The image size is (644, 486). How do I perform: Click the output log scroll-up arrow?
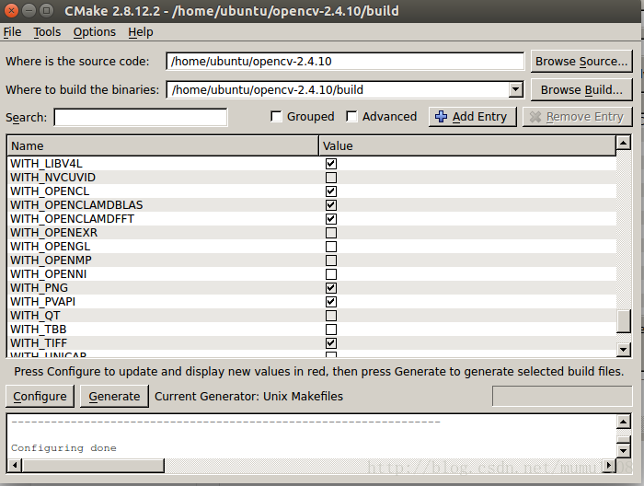(x=624, y=422)
